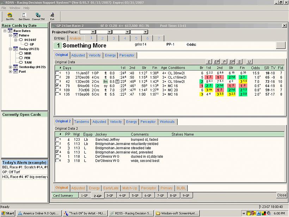
Task: Open the first Projected Pace dropdown
Action: click(x=93, y=32)
